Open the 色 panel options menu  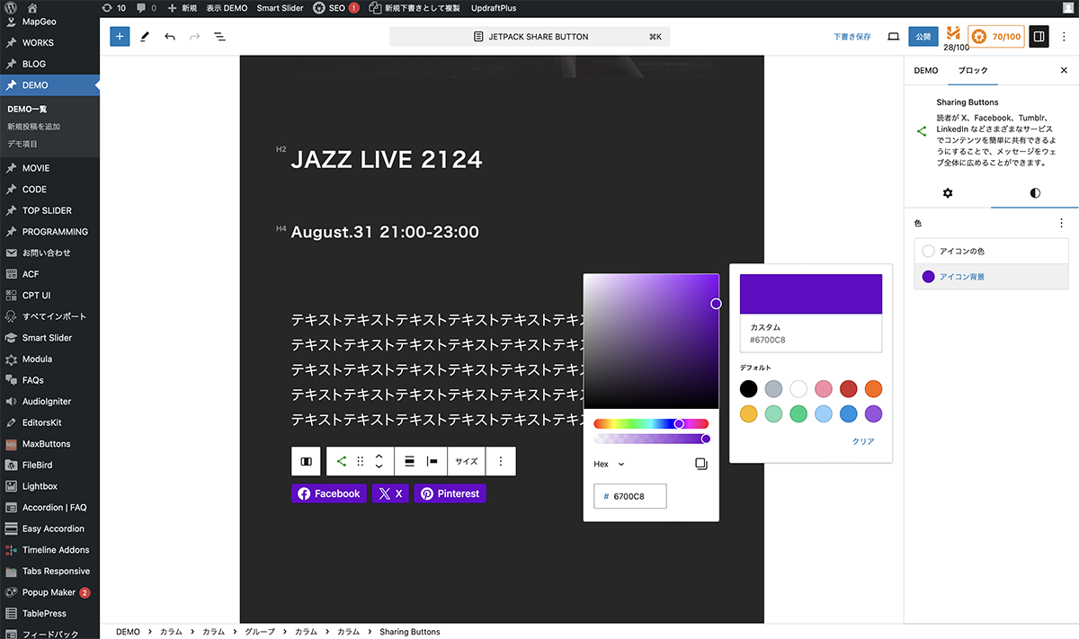point(1061,223)
